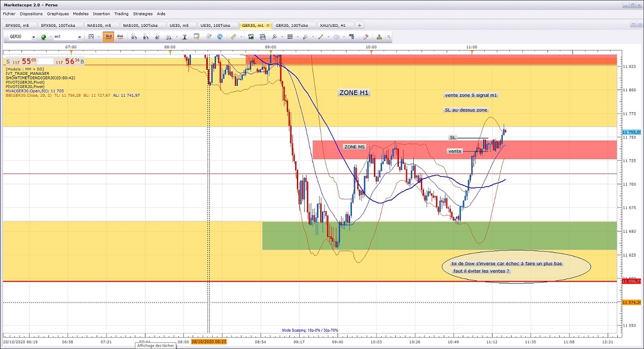Image resolution: width=644 pixels, height=349 pixels.
Task: Click the chart window copy icon
Action: tap(263, 37)
